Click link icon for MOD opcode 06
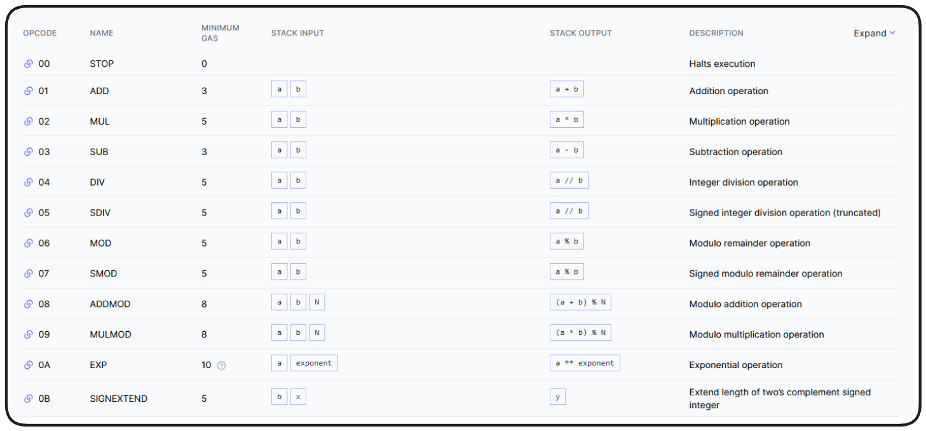926x431 pixels. click(x=29, y=243)
